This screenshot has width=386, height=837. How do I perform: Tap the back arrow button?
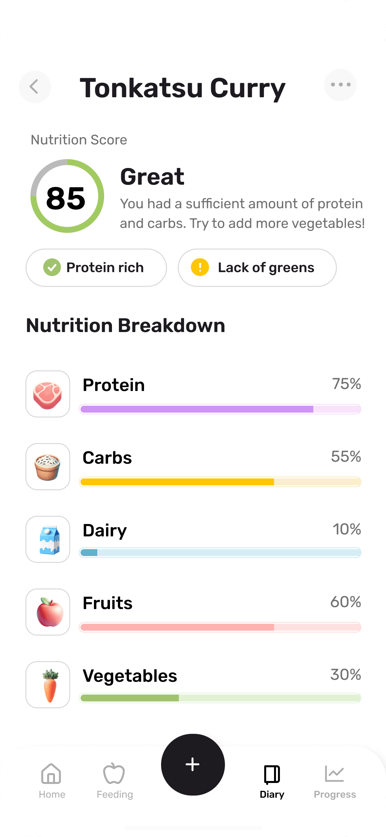tap(35, 87)
